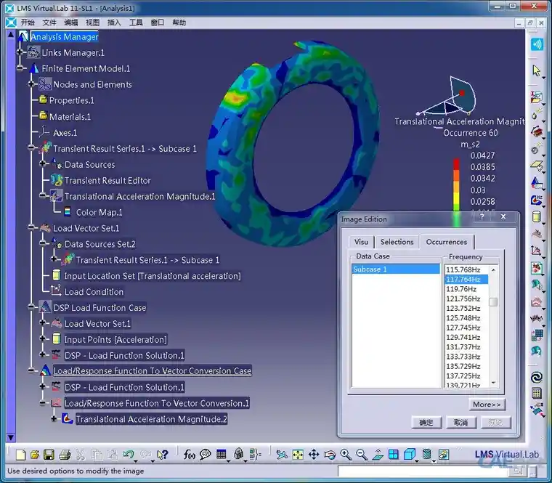552x483 pixels.
Task: Select Subcase 1 in Data Case list
Action: click(x=396, y=269)
